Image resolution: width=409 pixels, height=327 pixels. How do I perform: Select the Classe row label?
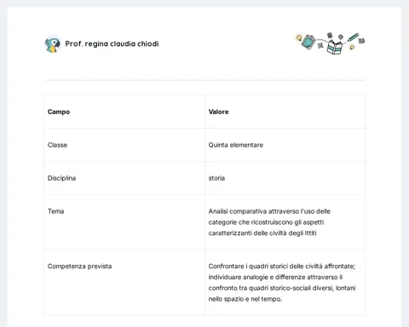57,145
